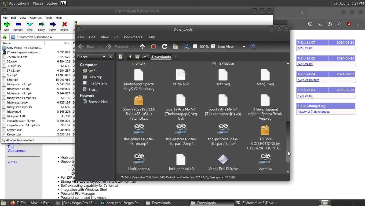Open Favorites menu in 7-Zip
The image size is (365, 206).
point(35,18)
